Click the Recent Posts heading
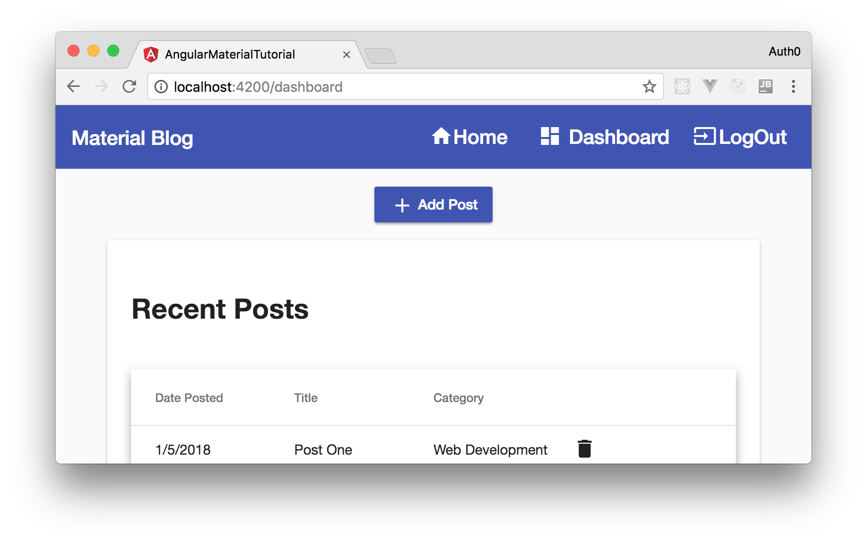This screenshot has width=867, height=543. click(x=220, y=309)
